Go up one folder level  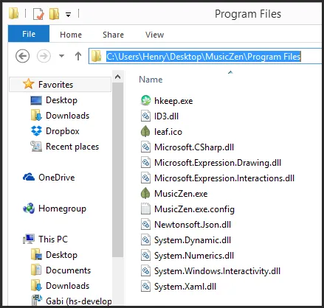tap(78, 56)
